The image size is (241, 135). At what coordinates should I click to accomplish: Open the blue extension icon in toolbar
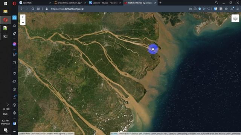215,9
